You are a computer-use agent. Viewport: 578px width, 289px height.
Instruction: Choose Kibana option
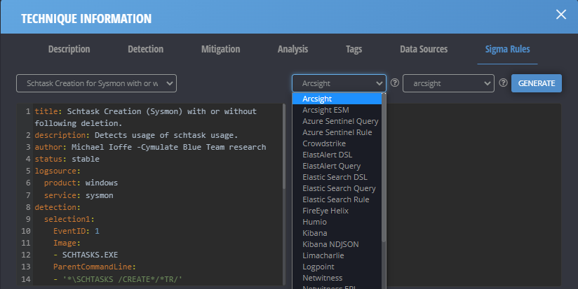[x=337, y=233]
